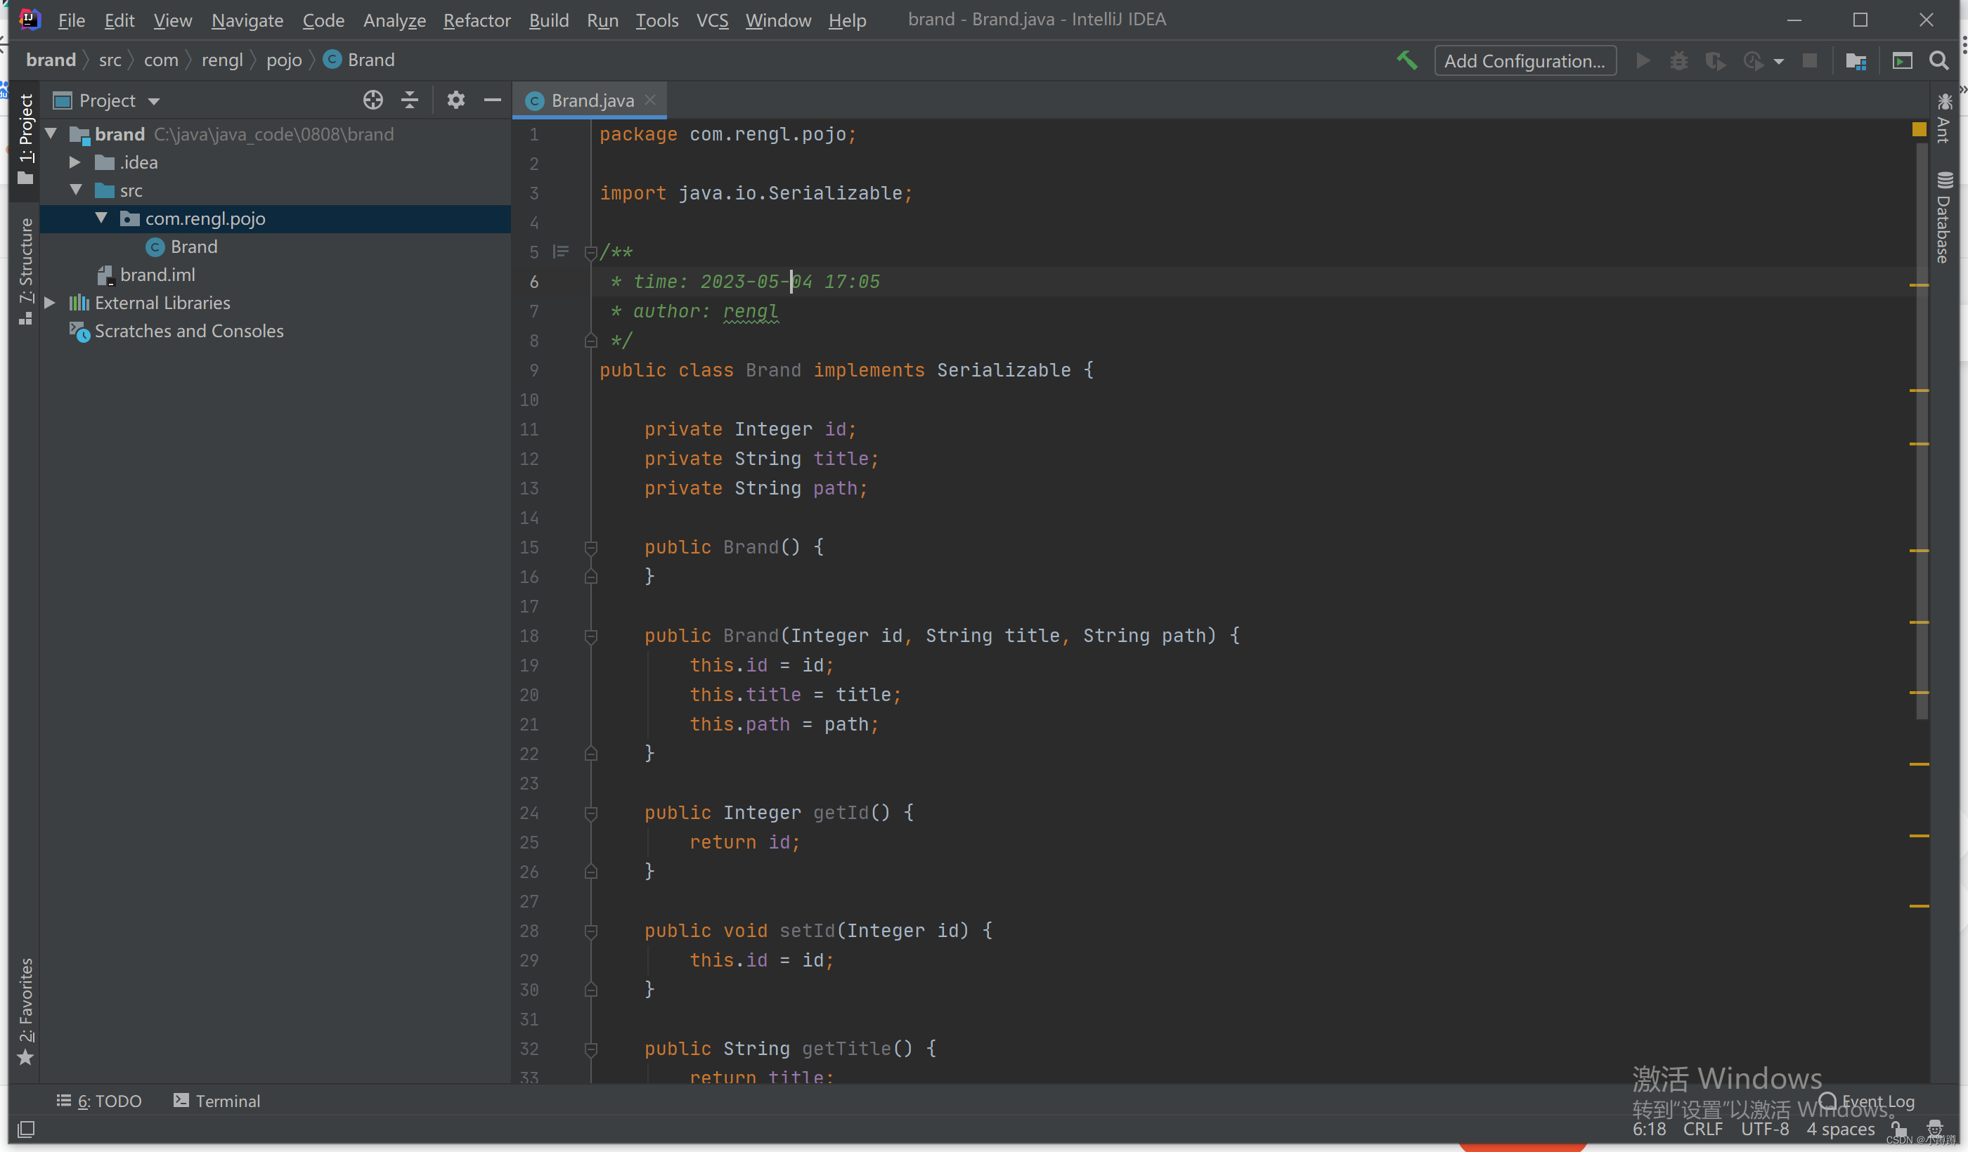The height and width of the screenshot is (1152, 1968).
Task: Toggle tool window bars at bottom-left corner
Action: coord(26,1129)
